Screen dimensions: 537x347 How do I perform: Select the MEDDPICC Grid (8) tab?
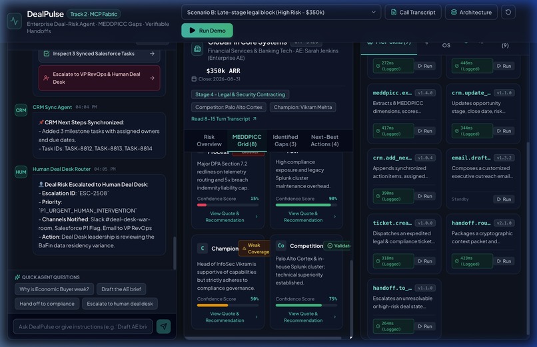(x=247, y=140)
